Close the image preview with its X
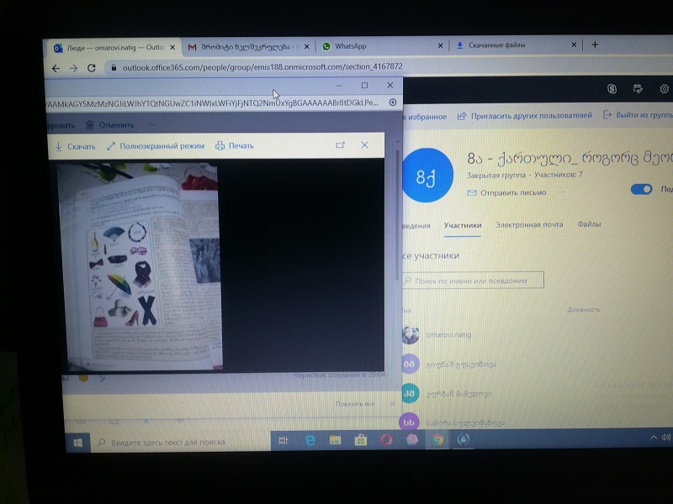The width and height of the screenshot is (673, 504). [364, 145]
